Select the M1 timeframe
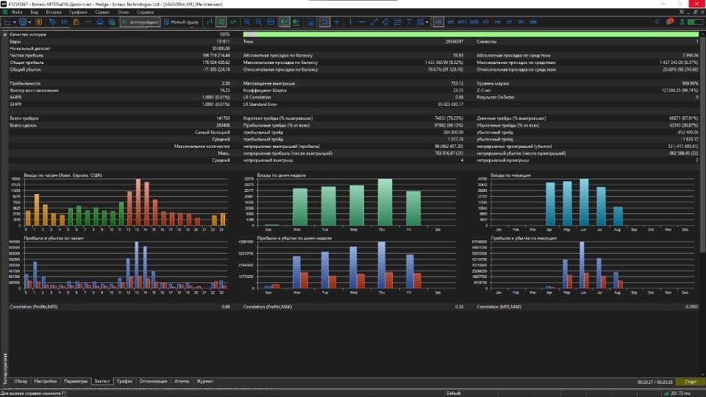706x397 pixels. (x=438, y=21)
